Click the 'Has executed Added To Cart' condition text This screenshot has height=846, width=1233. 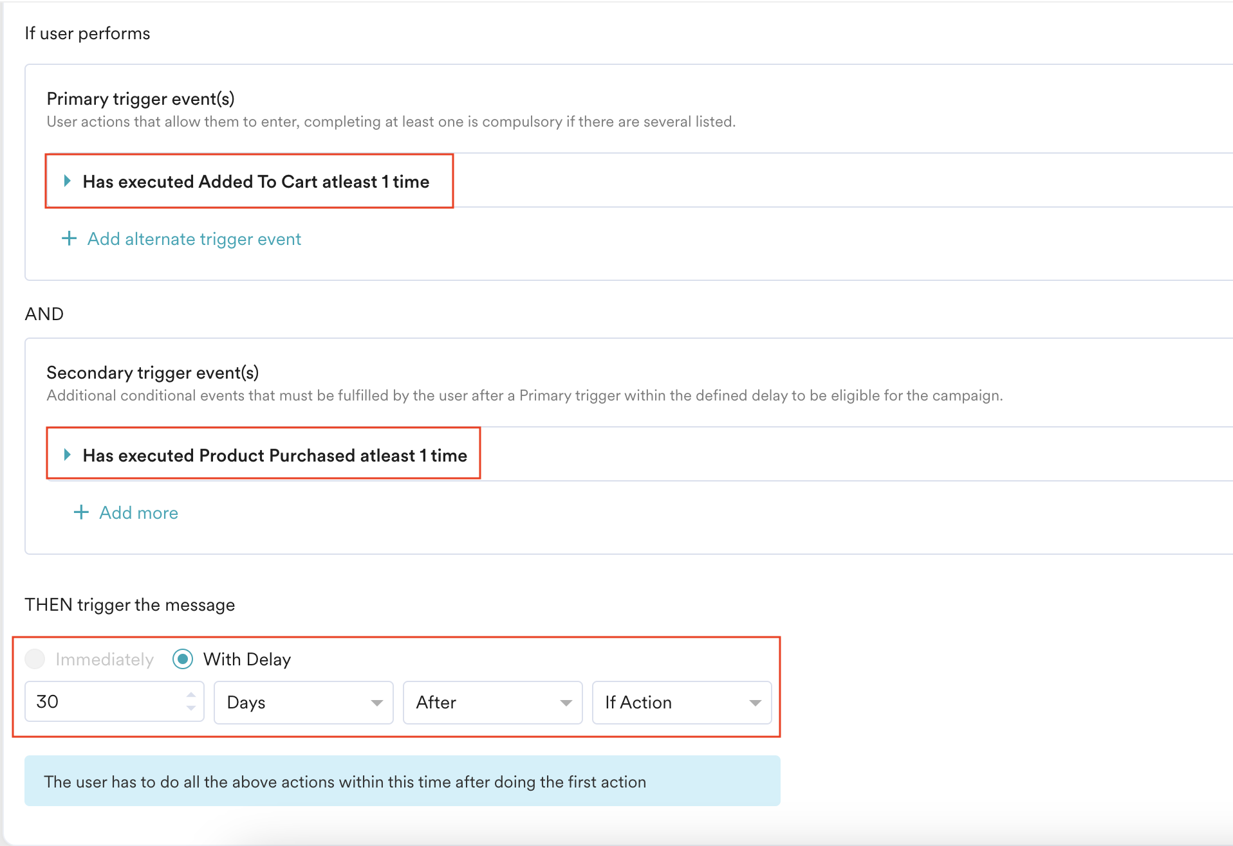(255, 182)
